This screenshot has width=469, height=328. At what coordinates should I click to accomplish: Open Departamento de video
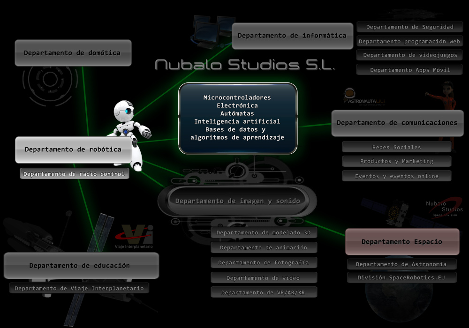point(264,277)
